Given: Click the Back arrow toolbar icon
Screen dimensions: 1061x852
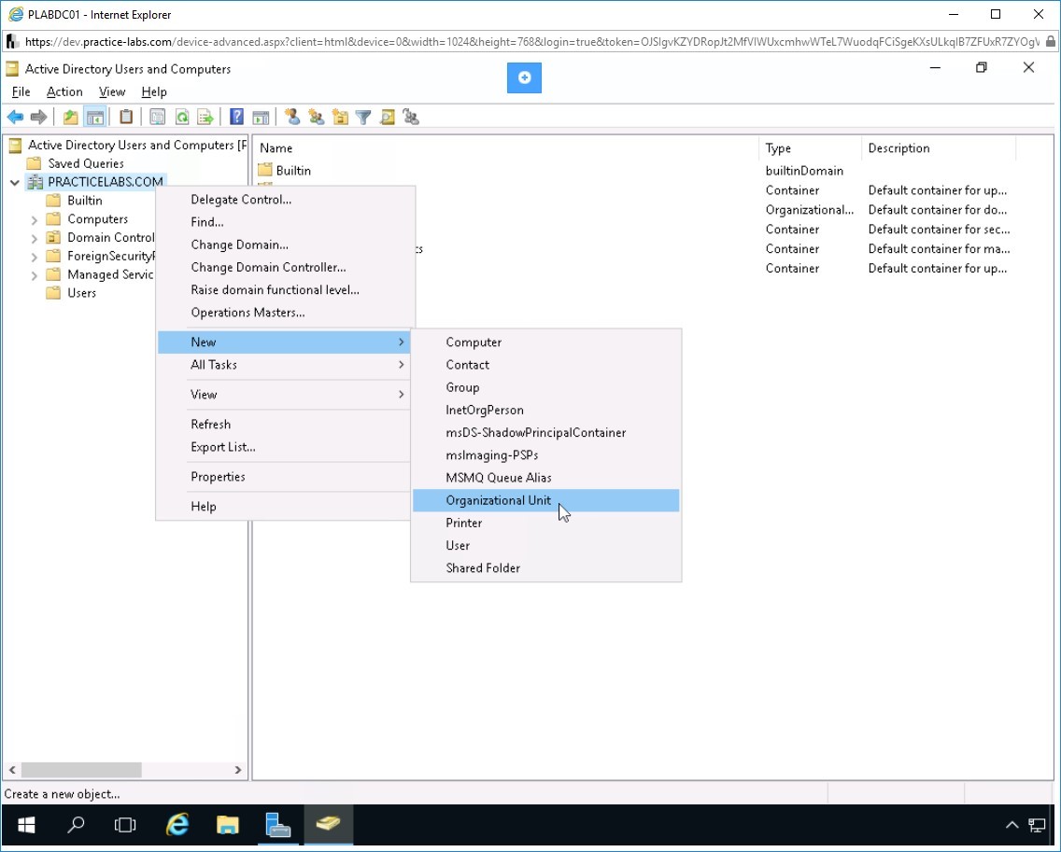Looking at the screenshot, I should tap(15, 117).
